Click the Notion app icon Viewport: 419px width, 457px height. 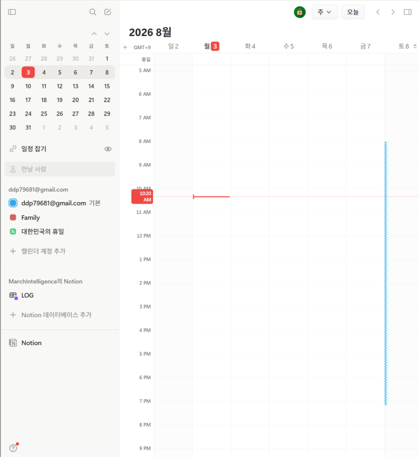coord(13,343)
